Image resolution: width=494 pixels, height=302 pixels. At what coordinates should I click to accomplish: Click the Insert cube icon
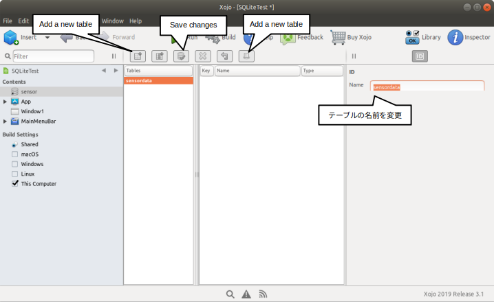[x=11, y=37]
